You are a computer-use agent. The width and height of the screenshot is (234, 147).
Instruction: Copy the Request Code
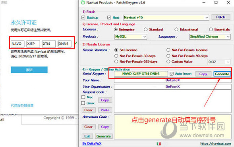tap(105, 100)
